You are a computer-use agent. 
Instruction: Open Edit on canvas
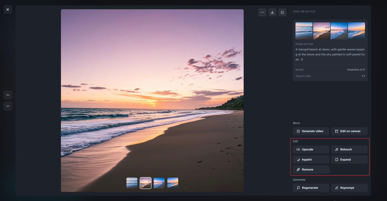click(x=349, y=131)
